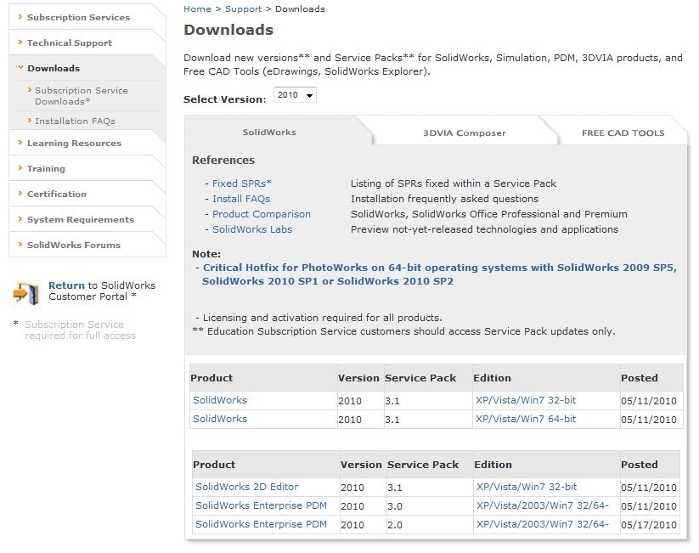Screen dimensions: 699x553
Task: Click the Return link to Customer Portal
Action: tap(66, 285)
